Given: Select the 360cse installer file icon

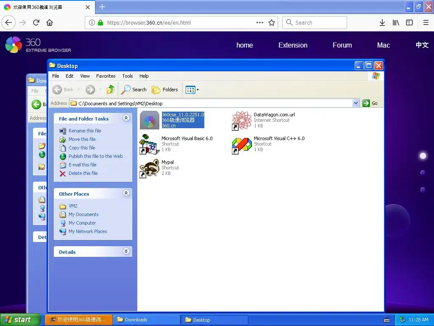Looking at the screenshot, I should tap(150, 120).
